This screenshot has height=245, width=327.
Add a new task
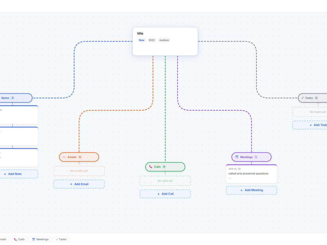point(310,125)
